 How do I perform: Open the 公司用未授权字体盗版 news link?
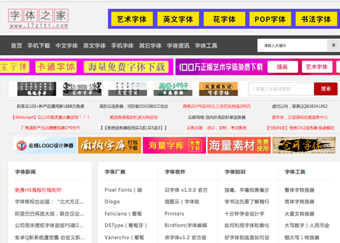coord(49,226)
